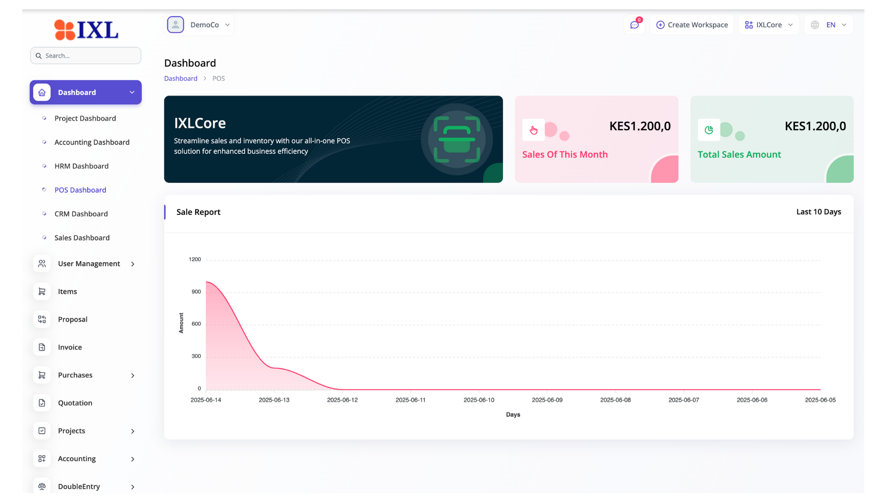Expand the Purchases submenu arrow
The image size is (887, 499).
pos(133,376)
